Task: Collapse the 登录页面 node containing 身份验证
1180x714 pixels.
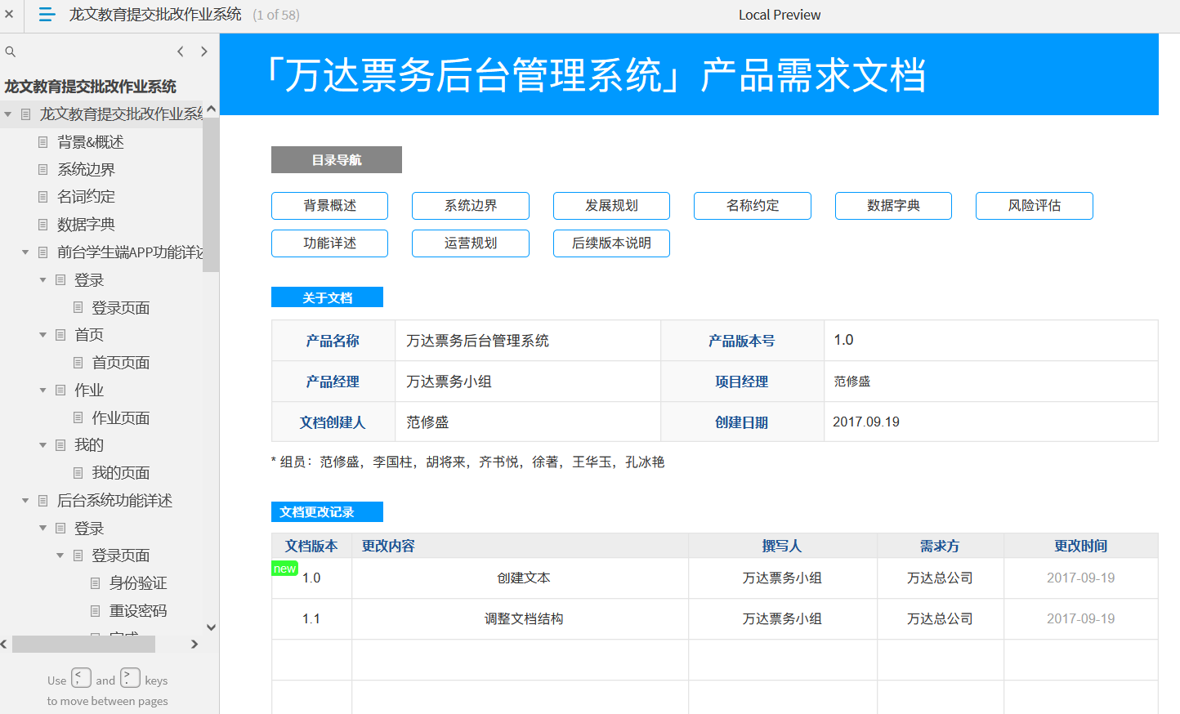Action: pos(60,556)
